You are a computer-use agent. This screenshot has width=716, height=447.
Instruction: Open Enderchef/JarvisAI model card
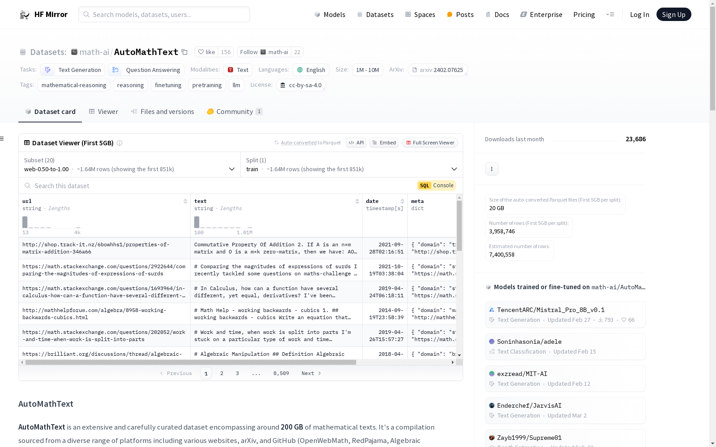pos(565,410)
